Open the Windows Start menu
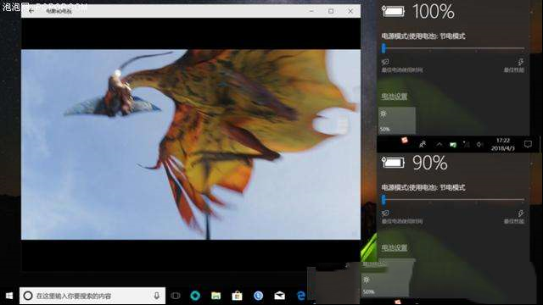543x305 pixels. click(x=9, y=296)
